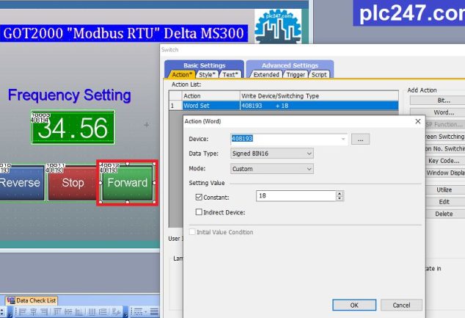The image size is (465, 318).
Task: Toggle the Initial Value Condition checkbox
Action: click(192, 232)
